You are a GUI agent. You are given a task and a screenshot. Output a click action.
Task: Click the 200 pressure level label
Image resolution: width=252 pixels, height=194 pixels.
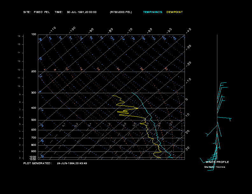pyautogui.click(x=34, y=71)
